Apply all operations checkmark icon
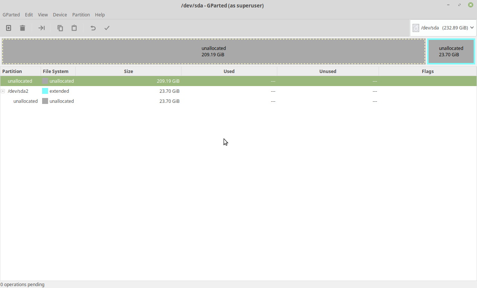The image size is (477, 288). tap(107, 28)
